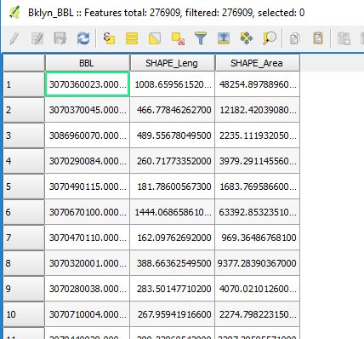Sort by the SHAPE_Area column header
This screenshot has height=339, width=364.
258,63
